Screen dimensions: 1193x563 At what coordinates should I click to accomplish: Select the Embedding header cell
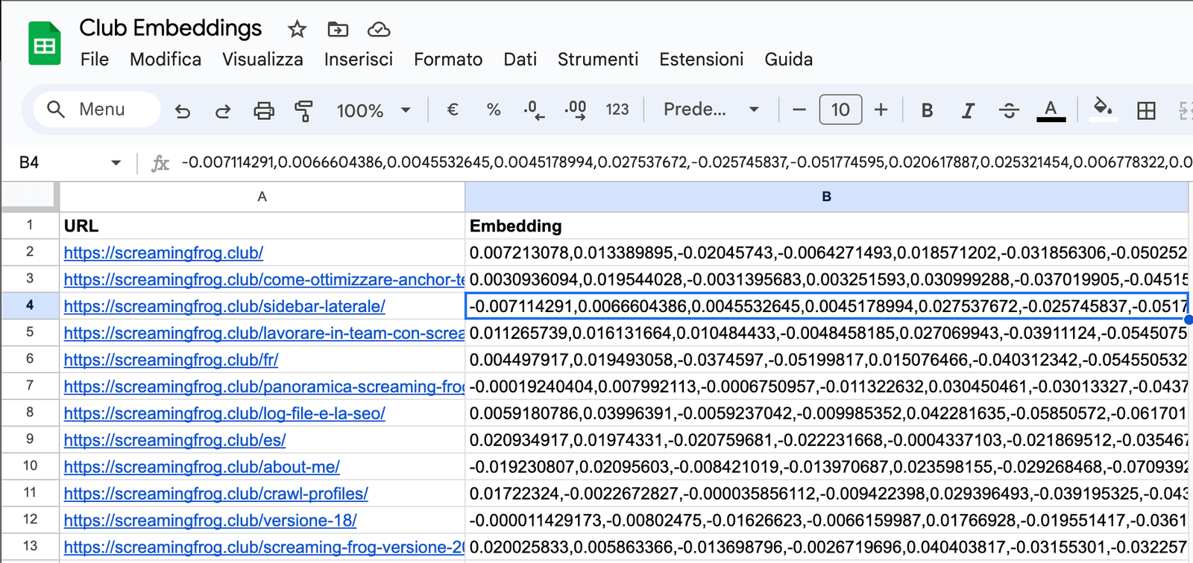[826, 226]
